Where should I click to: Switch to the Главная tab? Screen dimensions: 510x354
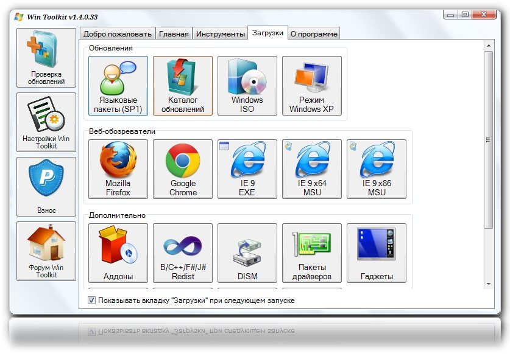pyautogui.click(x=174, y=34)
